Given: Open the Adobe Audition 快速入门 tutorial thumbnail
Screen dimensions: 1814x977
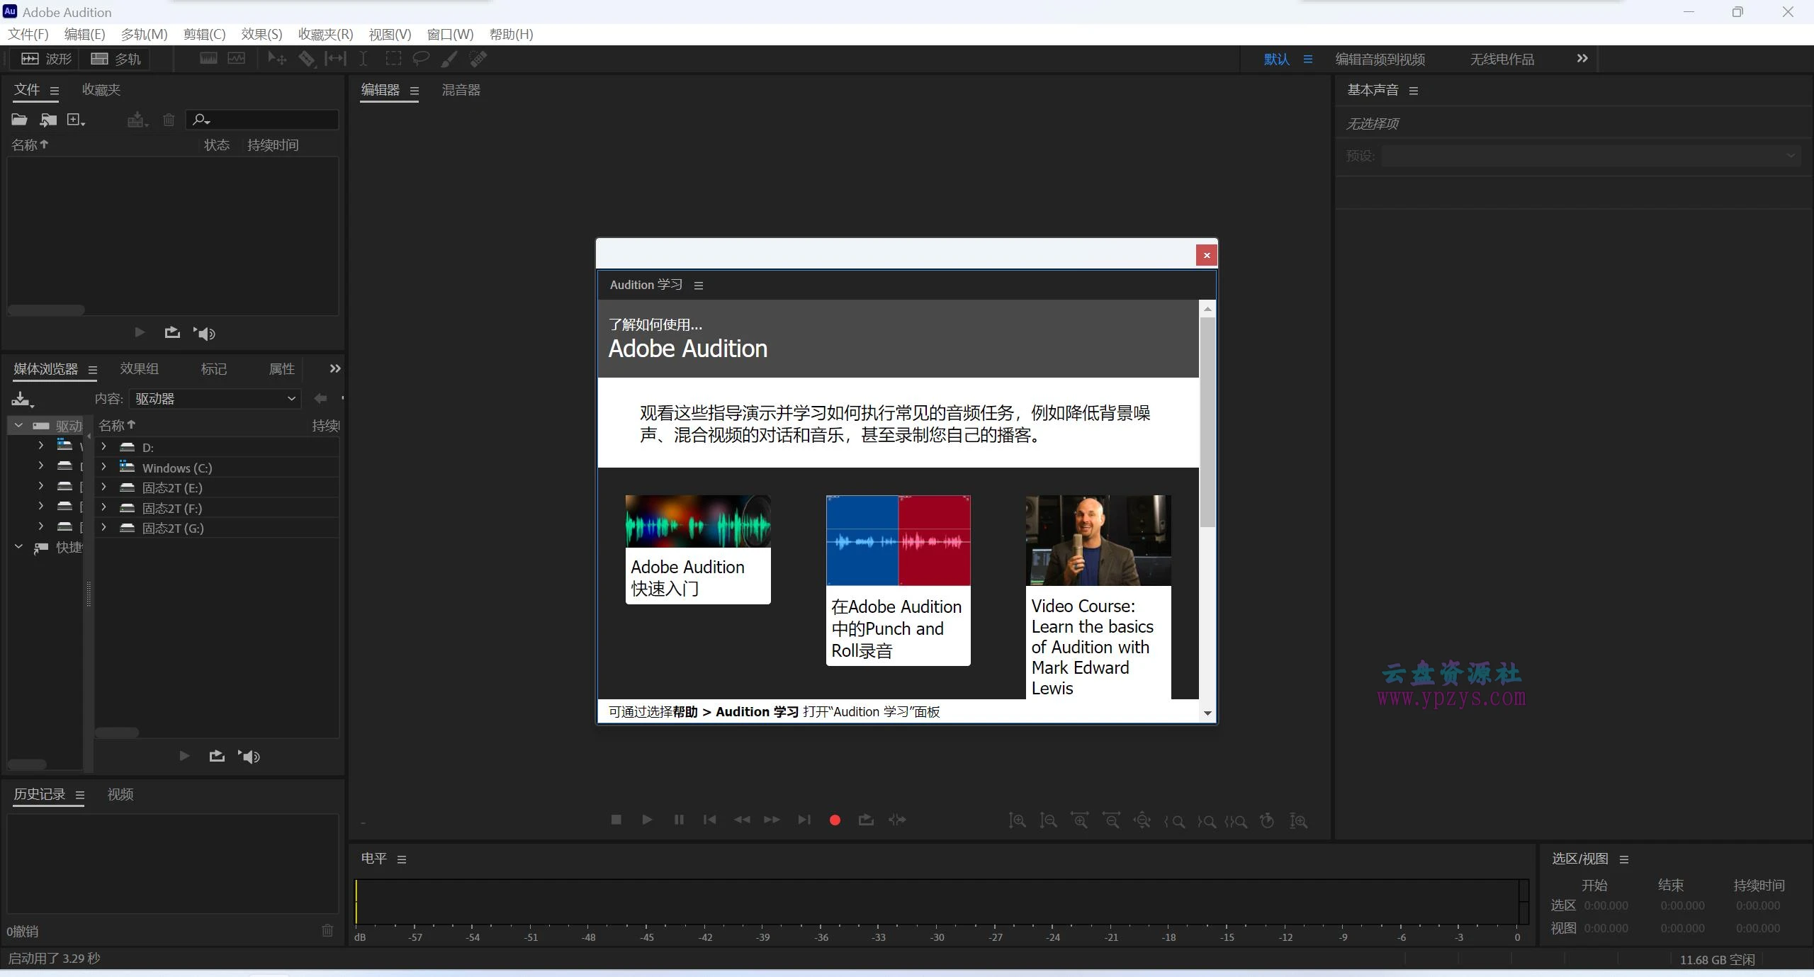Looking at the screenshot, I should (x=697, y=549).
